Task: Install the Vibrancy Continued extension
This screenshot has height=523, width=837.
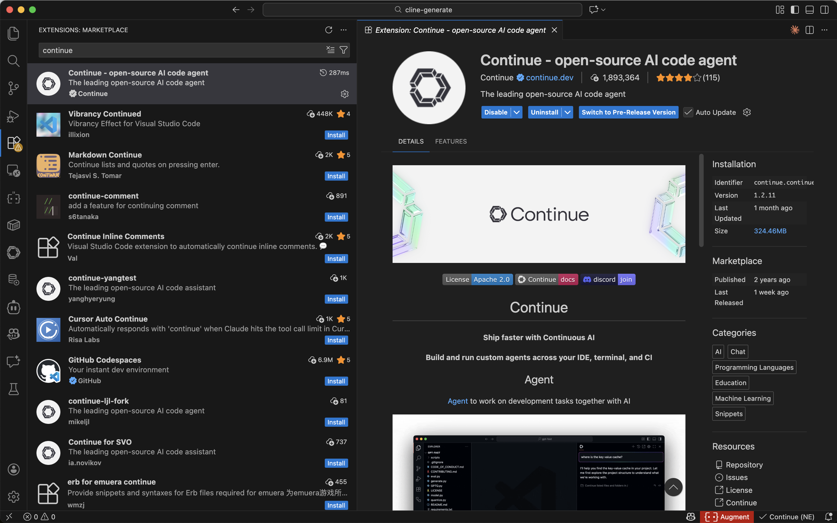Action: coord(336,135)
